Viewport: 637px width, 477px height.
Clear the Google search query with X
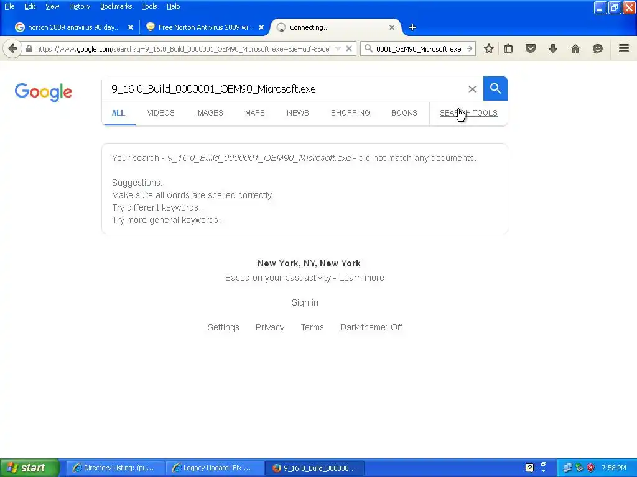tap(472, 89)
